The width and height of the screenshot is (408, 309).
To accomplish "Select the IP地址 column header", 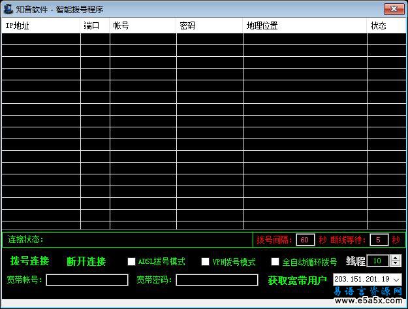I will point(41,25).
